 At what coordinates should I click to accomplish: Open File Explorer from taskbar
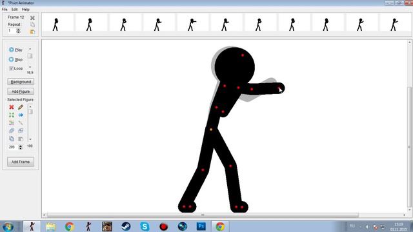(x=50, y=226)
